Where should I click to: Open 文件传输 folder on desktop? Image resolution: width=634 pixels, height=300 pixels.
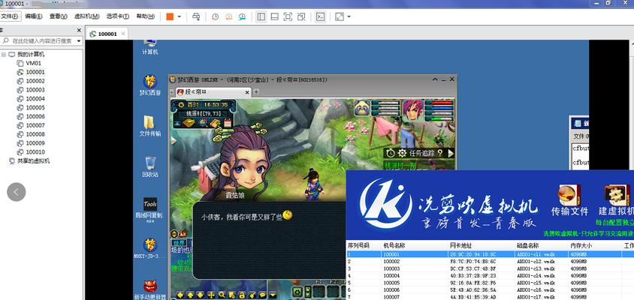pos(150,126)
